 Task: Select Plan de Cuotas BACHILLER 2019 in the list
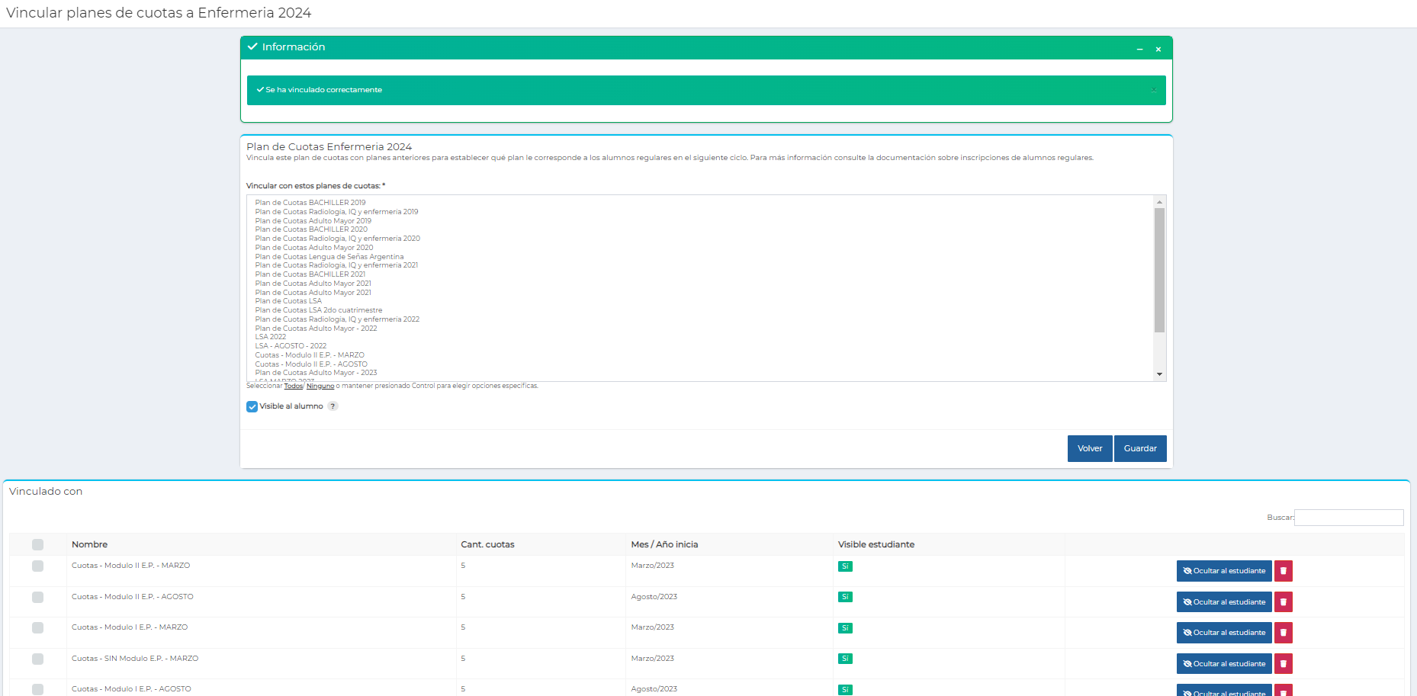(310, 203)
